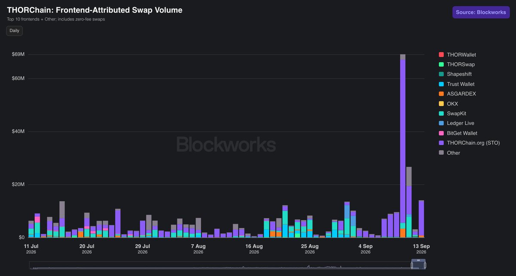The height and width of the screenshot is (276, 516).
Task: Click the range navigator's right handle
Action: [x=424, y=265]
